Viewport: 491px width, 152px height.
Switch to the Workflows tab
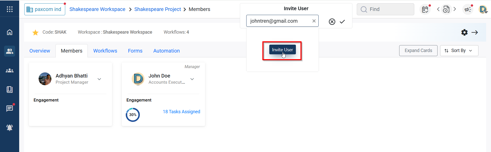[105, 51]
